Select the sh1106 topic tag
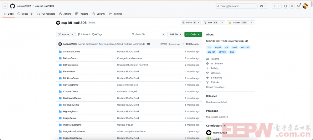 (222, 52)
